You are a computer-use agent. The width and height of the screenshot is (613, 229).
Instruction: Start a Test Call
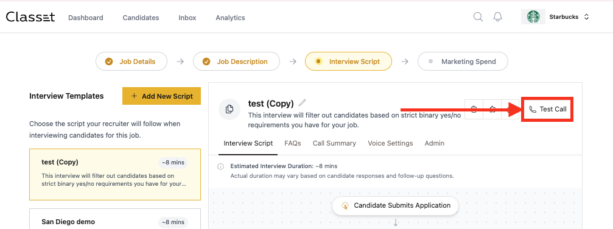(x=547, y=109)
